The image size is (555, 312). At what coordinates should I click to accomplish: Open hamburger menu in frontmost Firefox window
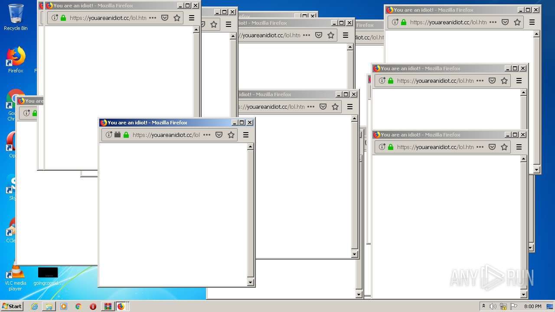[246, 135]
